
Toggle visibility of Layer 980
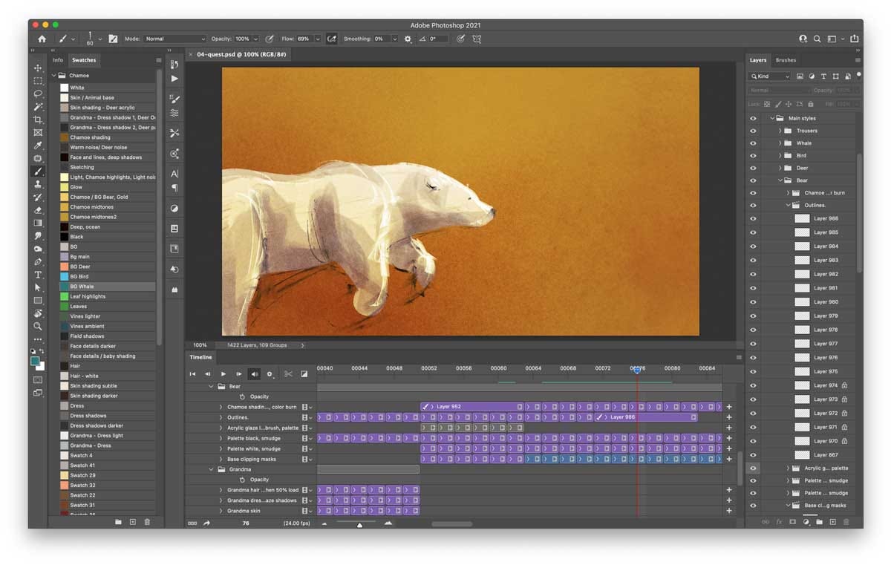coord(753,302)
